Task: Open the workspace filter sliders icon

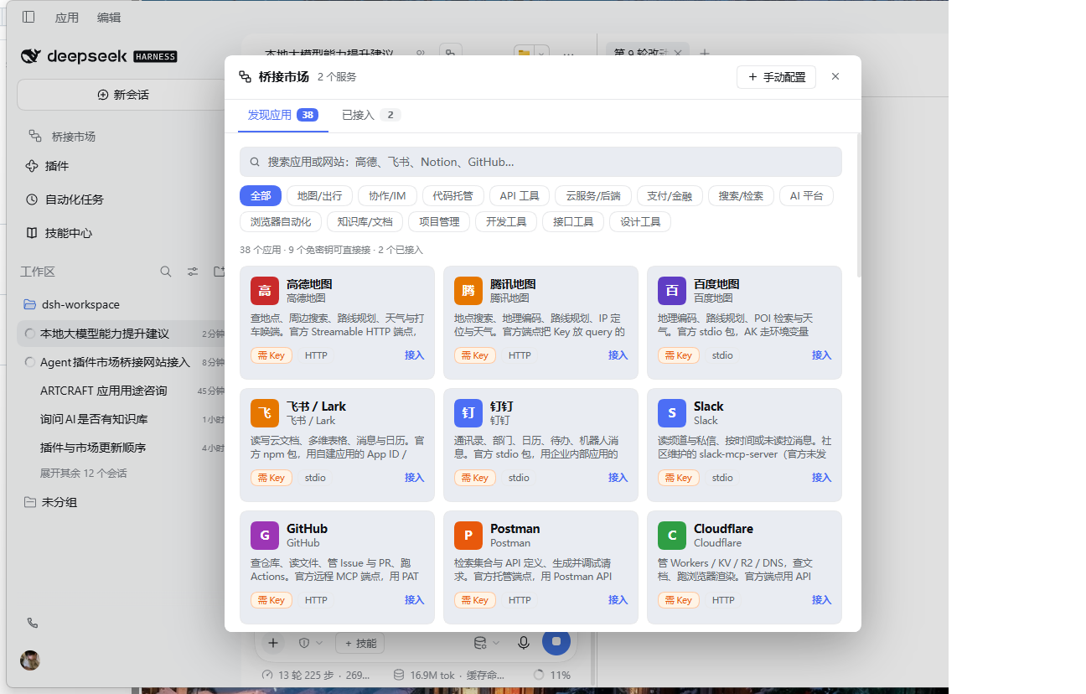Action: click(193, 272)
